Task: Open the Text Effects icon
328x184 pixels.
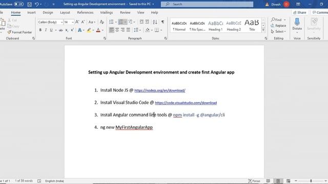Action: (80, 30)
